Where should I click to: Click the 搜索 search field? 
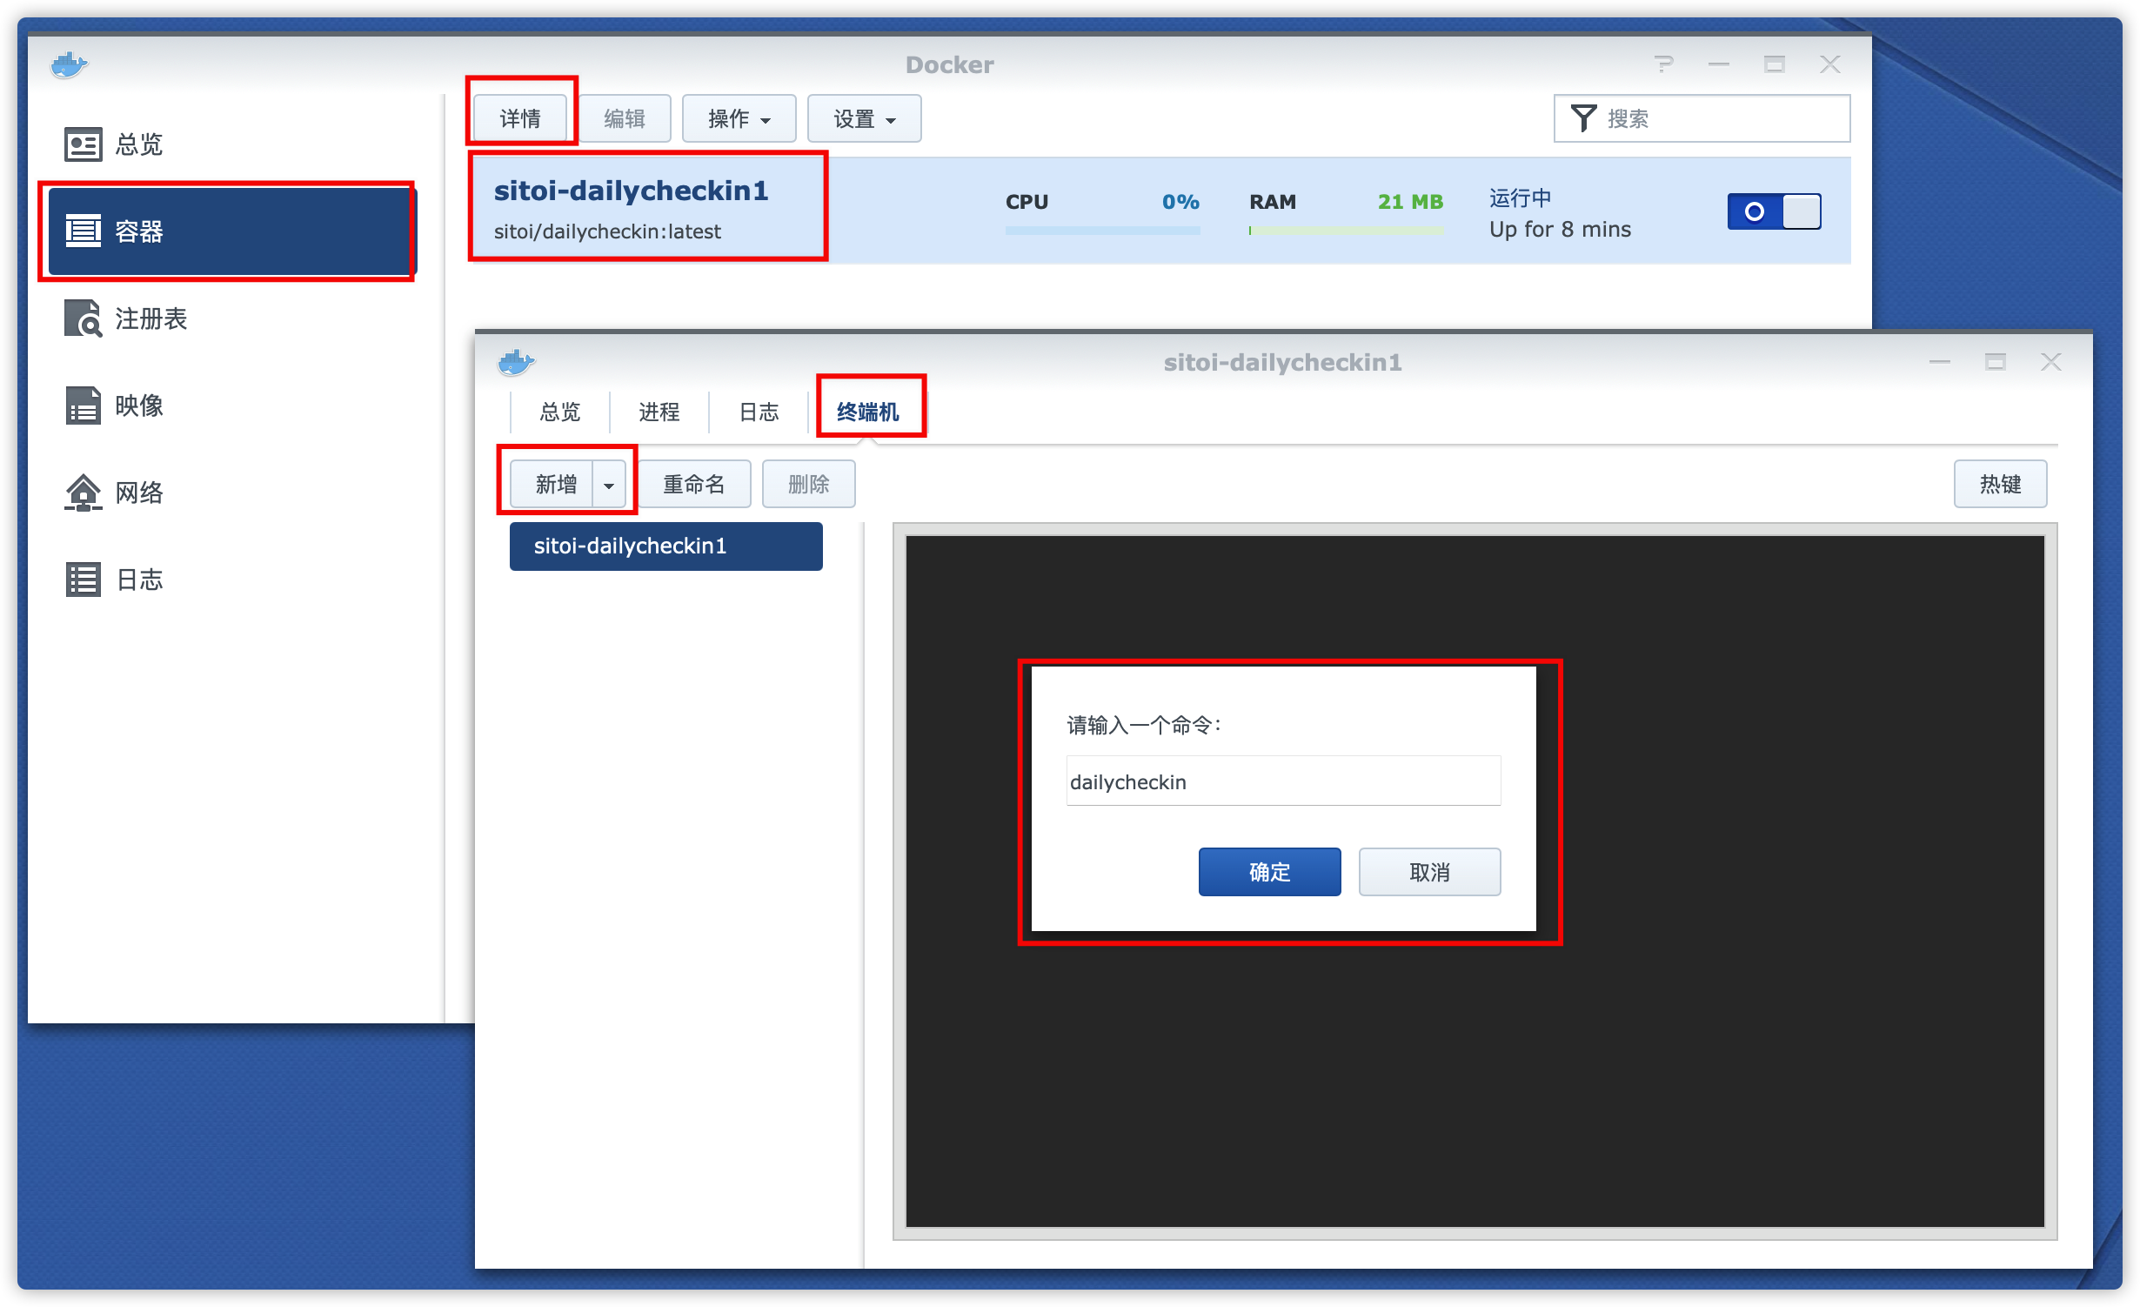click(1702, 118)
